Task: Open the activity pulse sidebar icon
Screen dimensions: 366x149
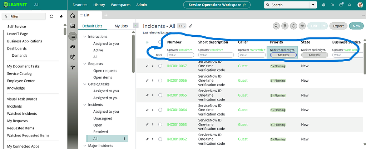Action: pyautogui.click(x=73, y=67)
